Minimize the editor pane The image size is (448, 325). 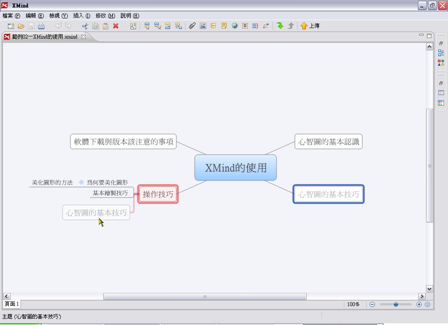click(x=421, y=35)
